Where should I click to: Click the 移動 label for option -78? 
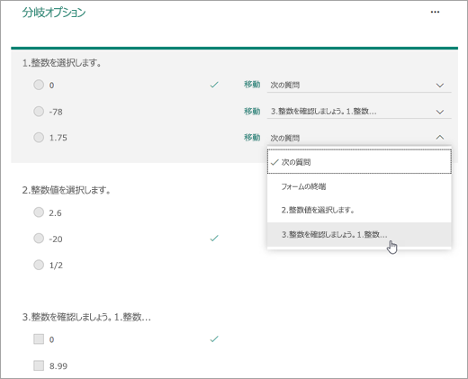coord(252,112)
